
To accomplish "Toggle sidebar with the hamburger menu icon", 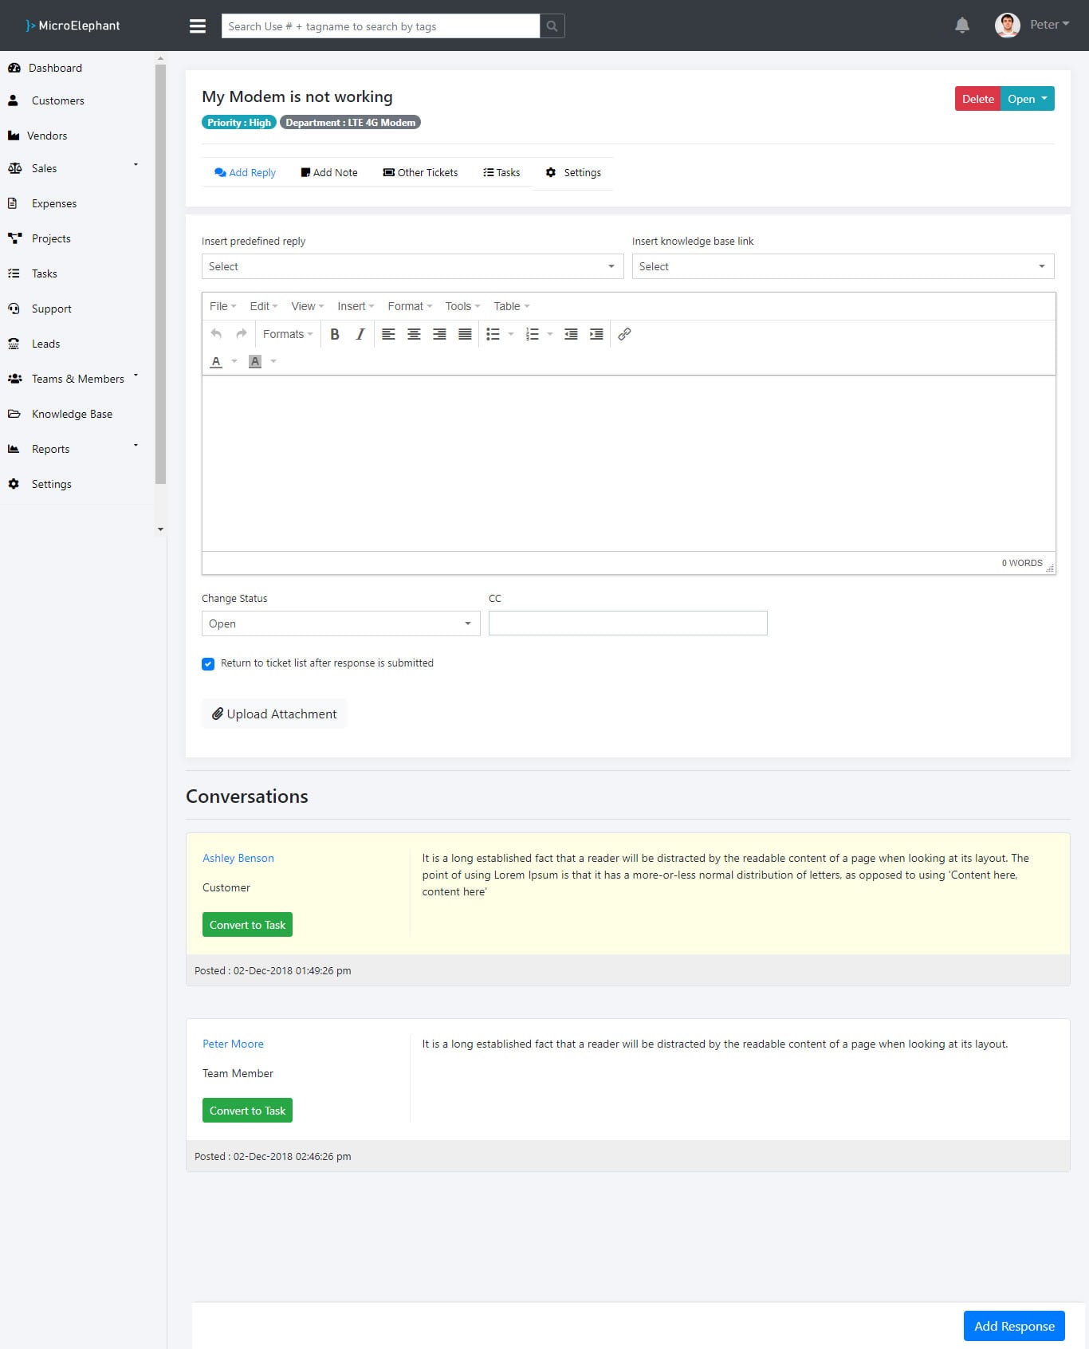I will 198,26.
